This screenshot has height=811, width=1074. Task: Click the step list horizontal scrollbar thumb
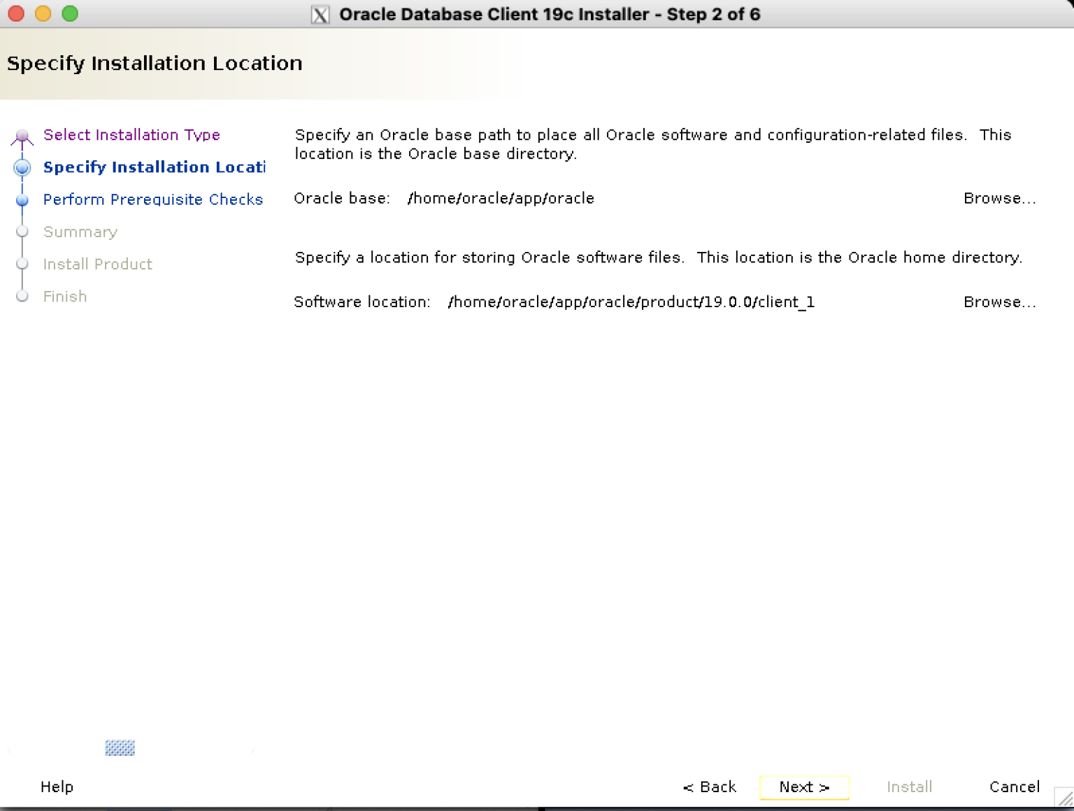tap(120, 748)
